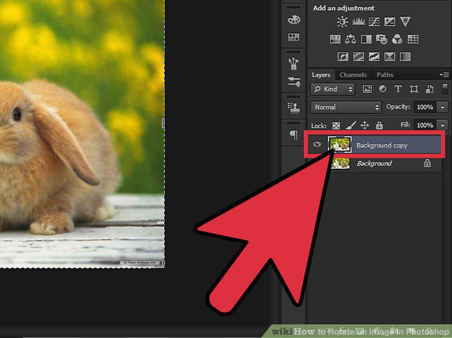Viewport: 452px width, 338px height.
Task: Open the Normal blend mode dropdown
Action: coord(346,107)
